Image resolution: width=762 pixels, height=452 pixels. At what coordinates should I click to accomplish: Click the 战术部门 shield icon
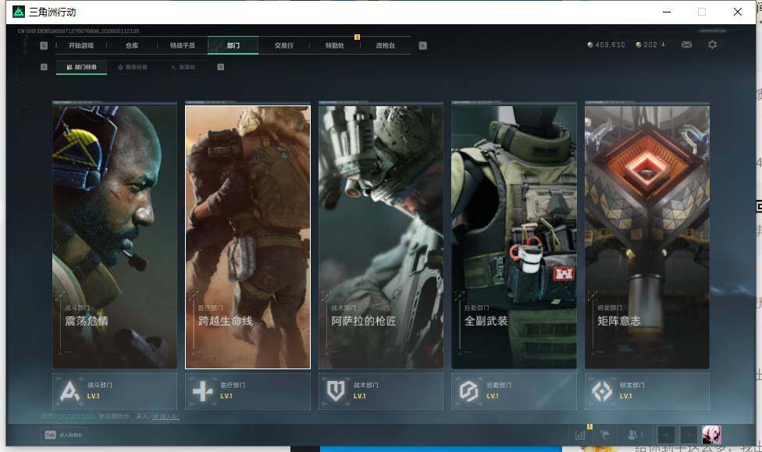[336, 391]
